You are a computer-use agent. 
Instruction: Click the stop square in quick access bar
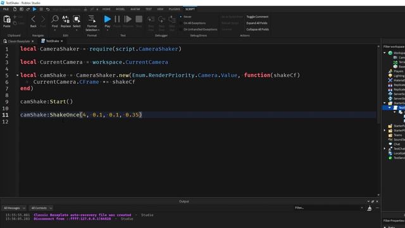[x=41, y=9]
